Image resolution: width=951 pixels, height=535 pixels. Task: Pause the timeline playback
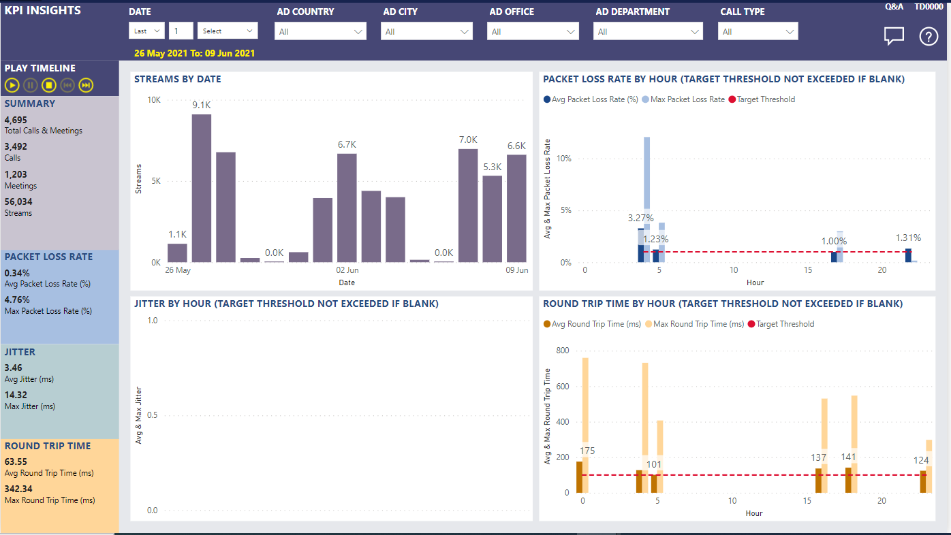click(31, 85)
